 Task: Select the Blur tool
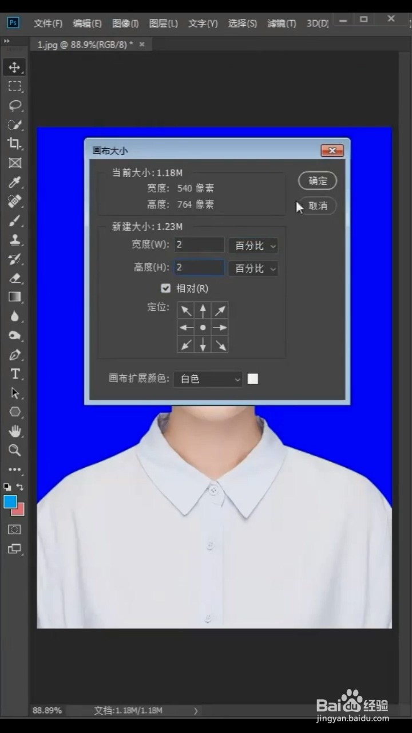point(14,317)
